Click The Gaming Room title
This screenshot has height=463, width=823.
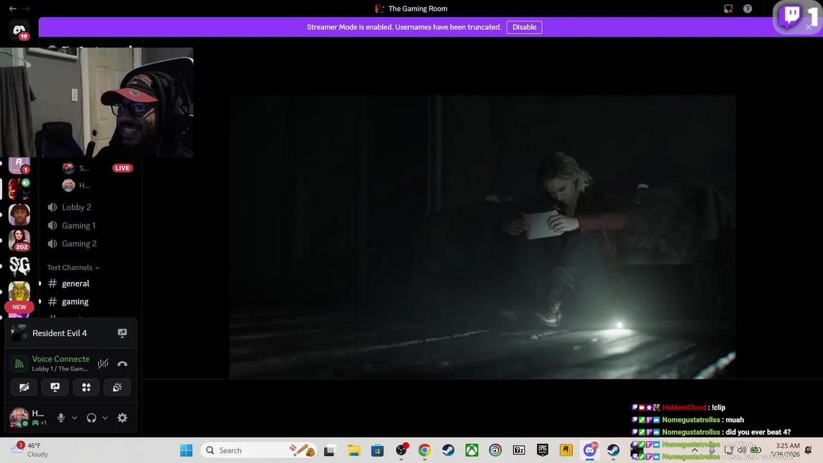(x=418, y=9)
